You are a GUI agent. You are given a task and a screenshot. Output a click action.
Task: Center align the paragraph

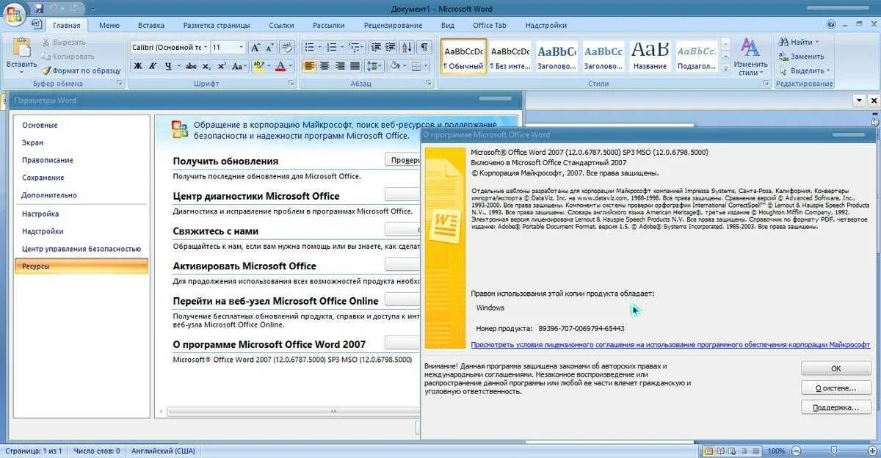click(325, 66)
